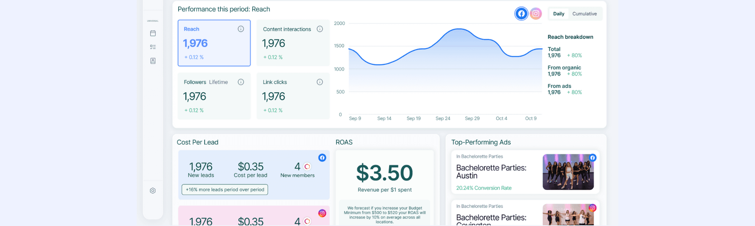Open the checklist icon in the sidebar
The width and height of the screenshot is (755, 226).
153,47
